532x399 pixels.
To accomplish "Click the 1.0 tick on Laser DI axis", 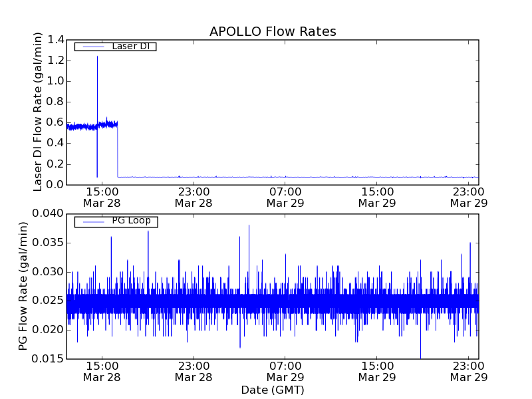I will tap(56, 81).
